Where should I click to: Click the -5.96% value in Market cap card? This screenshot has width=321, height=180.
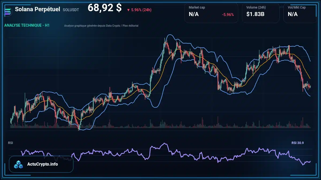pyautogui.click(x=228, y=14)
